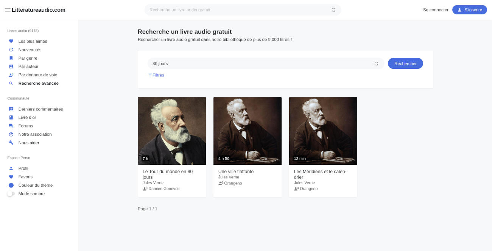This screenshot has height=251, width=492.
Task: Click the Par donneur de voix icon
Action: point(11,75)
